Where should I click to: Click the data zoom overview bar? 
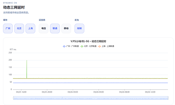tap(91, 98)
